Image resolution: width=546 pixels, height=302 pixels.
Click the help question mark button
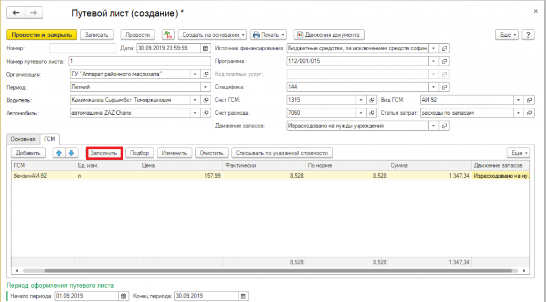(x=528, y=35)
